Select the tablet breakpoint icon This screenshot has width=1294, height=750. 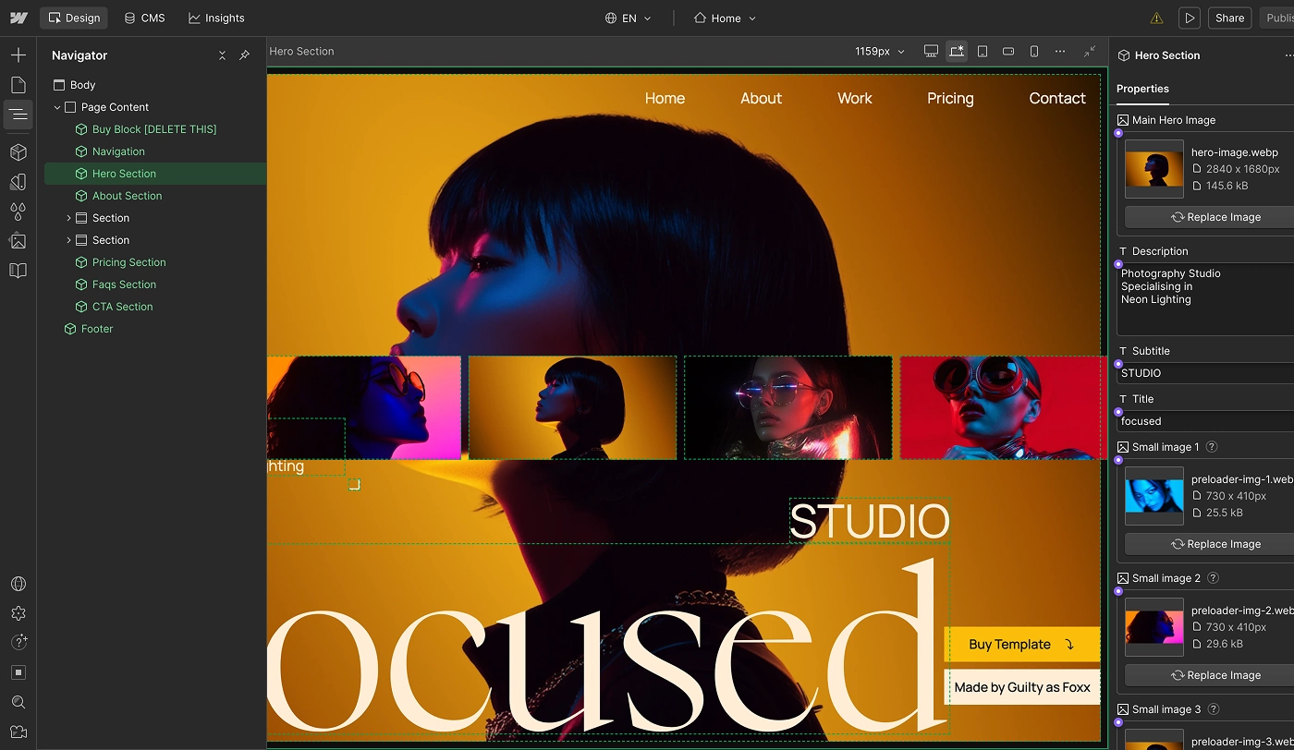click(983, 52)
